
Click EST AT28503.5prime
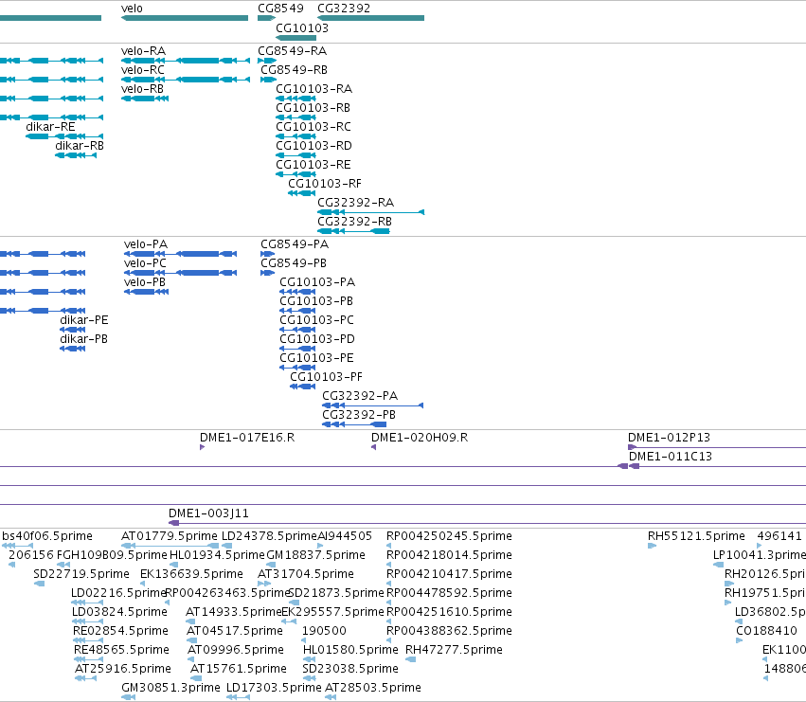(331, 698)
